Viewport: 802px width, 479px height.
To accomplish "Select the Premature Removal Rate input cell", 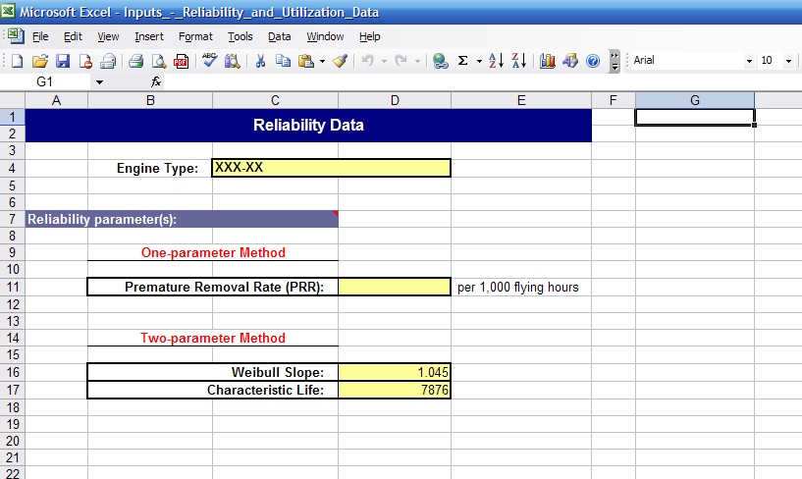I will click(x=395, y=288).
